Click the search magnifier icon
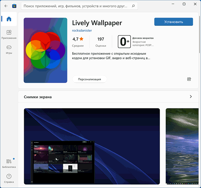The image size is (201, 188). [133, 6]
